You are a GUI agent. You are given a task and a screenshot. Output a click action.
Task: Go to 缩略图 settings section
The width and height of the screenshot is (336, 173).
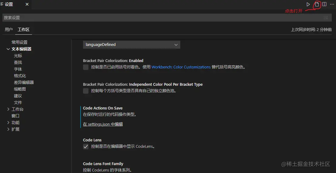[20, 89]
